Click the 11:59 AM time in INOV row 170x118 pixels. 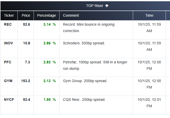(149, 46)
